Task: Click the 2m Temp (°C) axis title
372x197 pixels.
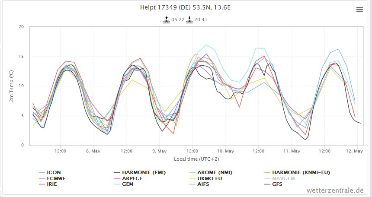Action: (x=11, y=86)
